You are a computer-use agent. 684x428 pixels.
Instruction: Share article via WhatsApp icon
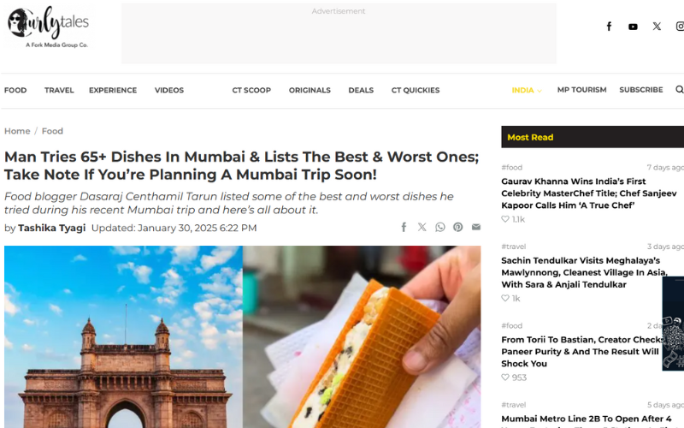coord(440,227)
